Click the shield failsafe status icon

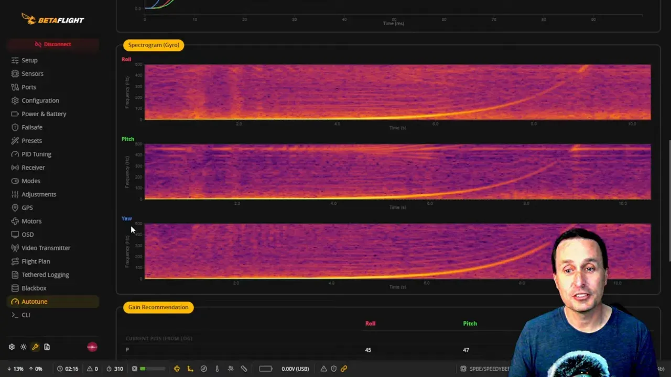pyautogui.click(x=333, y=369)
